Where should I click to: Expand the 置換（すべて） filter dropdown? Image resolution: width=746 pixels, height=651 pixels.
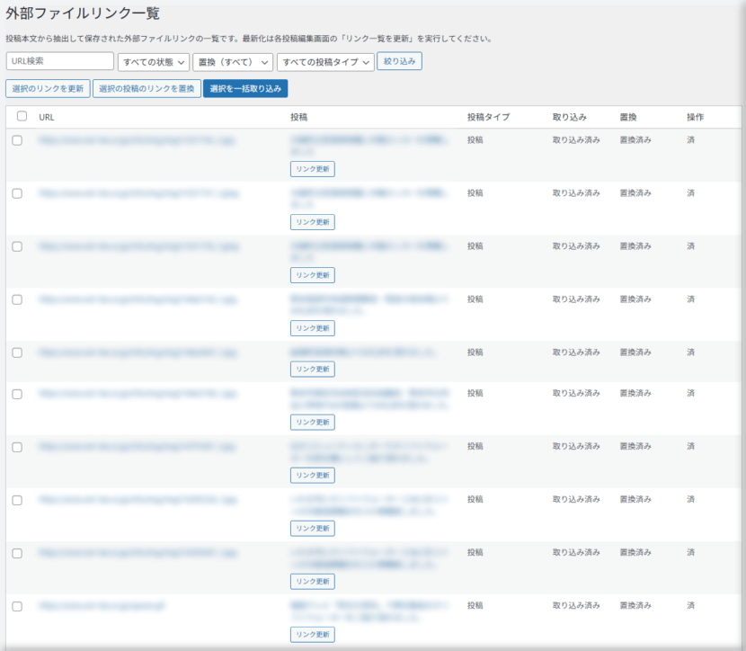click(233, 61)
